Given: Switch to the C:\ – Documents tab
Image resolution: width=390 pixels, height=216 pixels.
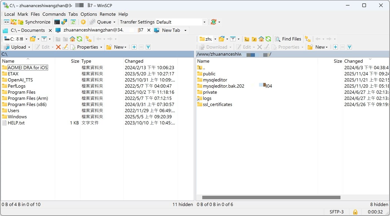Looking at the screenshot, I should tap(27, 30).
